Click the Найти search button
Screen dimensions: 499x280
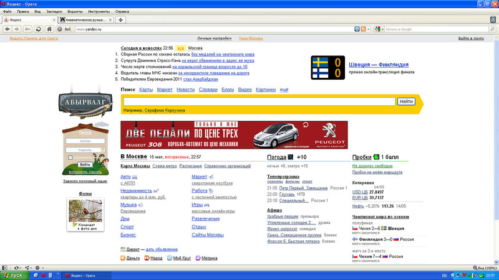pos(406,101)
